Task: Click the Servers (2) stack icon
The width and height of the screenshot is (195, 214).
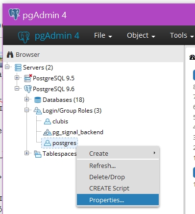Action: 18,68
